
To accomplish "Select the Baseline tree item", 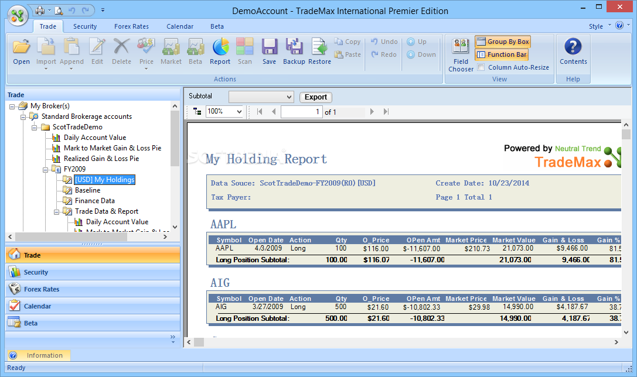I will click(x=87, y=190).
